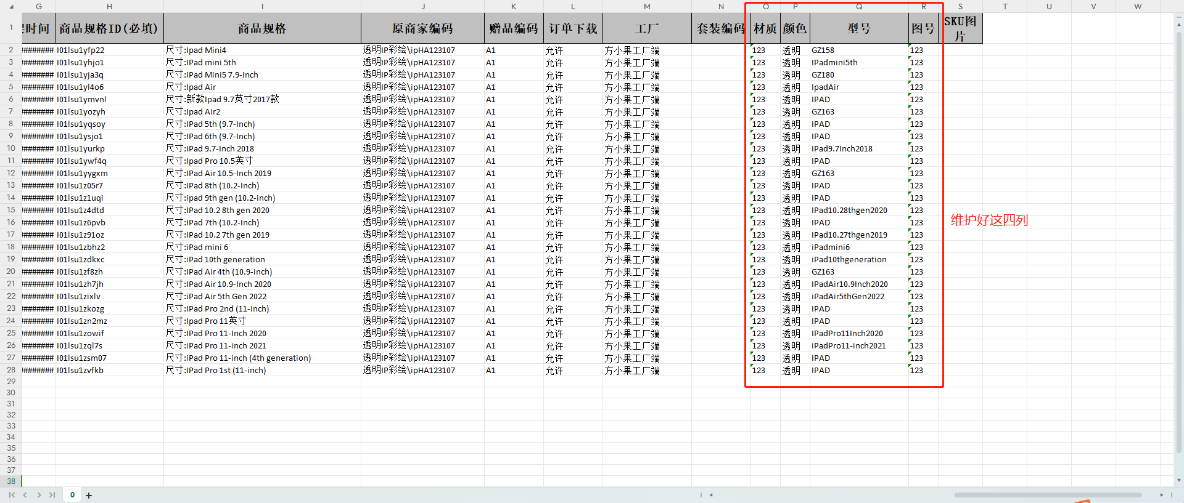Click horizontal scrollbar left arrow
Image resolution: width=1184 pixels, height=503 pixels.
pos(711,495)
